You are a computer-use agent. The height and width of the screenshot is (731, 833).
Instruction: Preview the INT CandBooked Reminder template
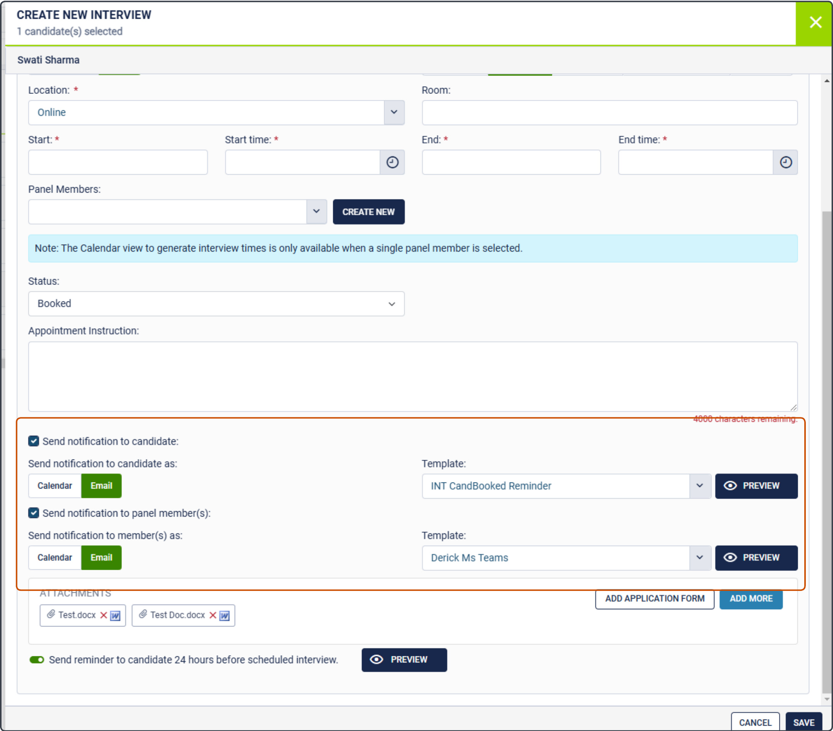click(x=756, y=486)
